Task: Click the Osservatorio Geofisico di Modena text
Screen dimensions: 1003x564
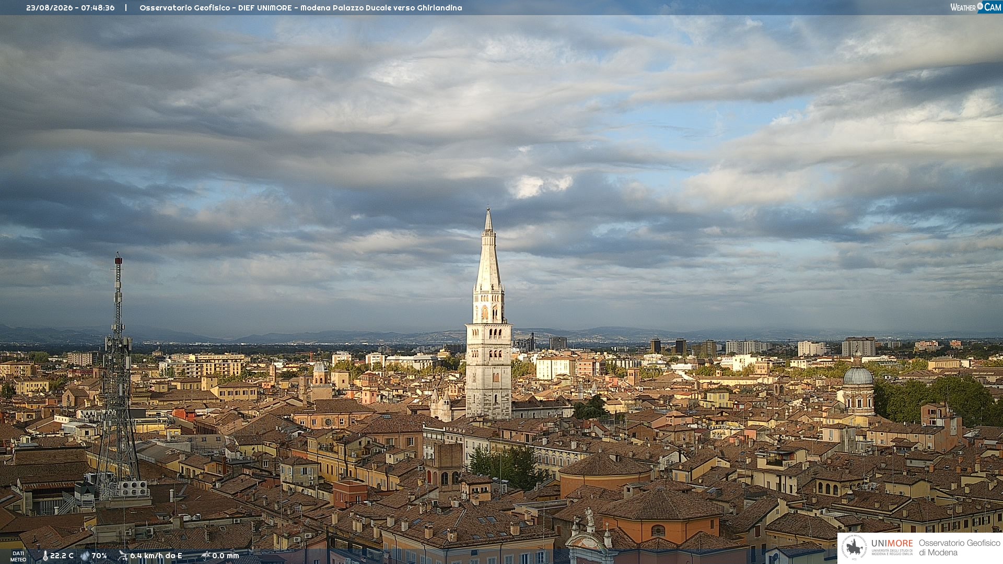Action: pyautogui.click(x=959, y=547)
